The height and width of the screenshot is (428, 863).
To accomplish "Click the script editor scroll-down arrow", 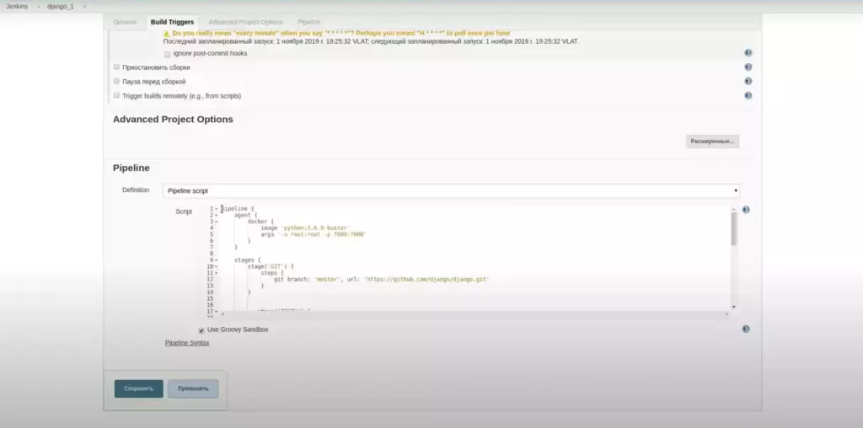I will point(734,307).
